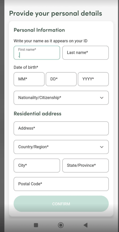Click the YYYY year field

point(93,79)
